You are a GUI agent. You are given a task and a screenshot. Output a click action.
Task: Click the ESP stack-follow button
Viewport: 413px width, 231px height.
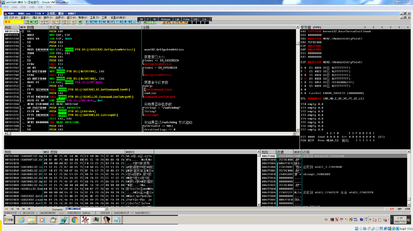(x=392, y=209)
